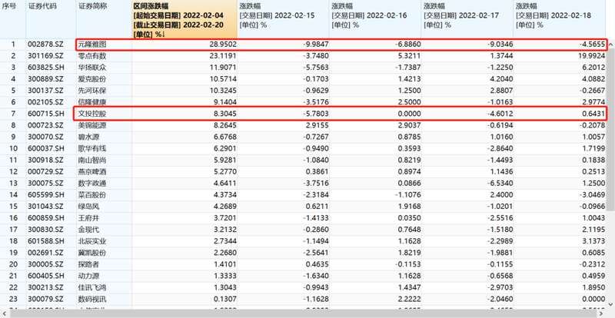
Task: Select the 美锦能源 name cell
Action: click(x=92, y=125)
